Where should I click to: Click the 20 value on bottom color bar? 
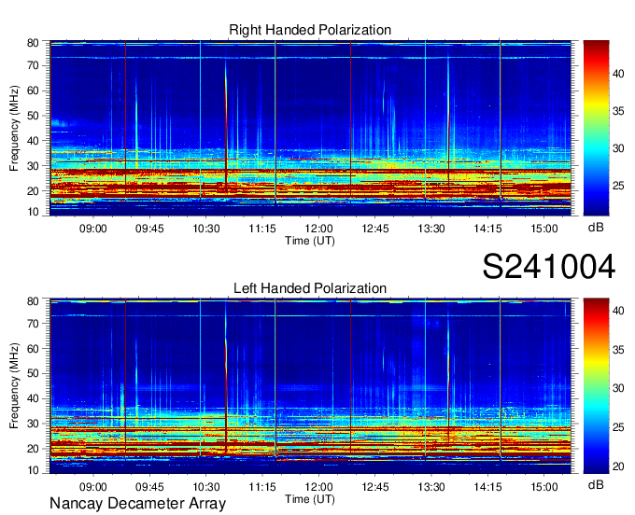tap(618, 466)
